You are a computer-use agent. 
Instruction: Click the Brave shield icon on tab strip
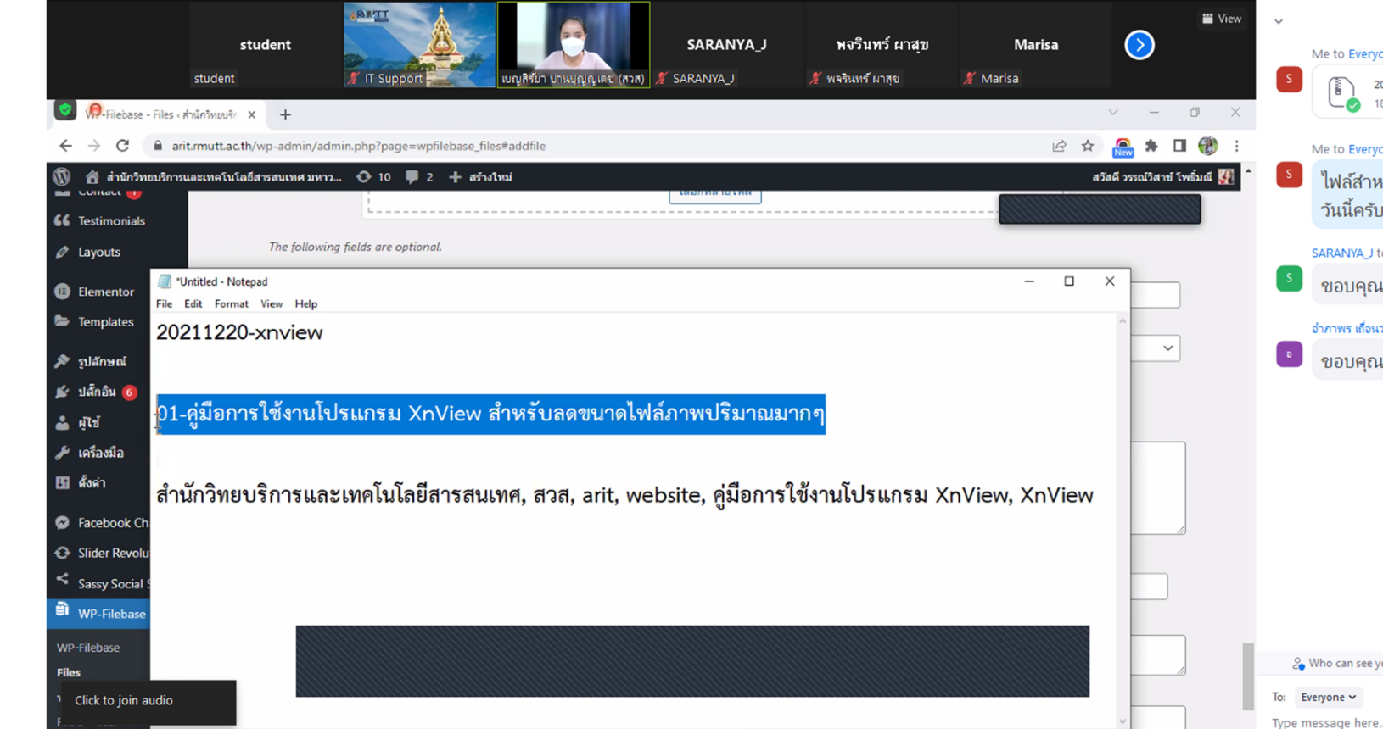65,110
